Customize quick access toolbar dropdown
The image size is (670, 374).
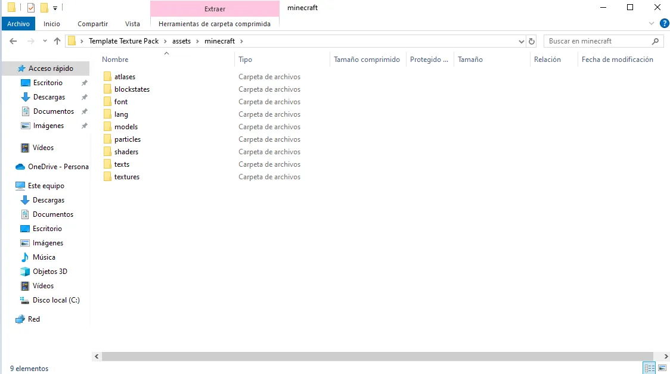click(55, 8)
